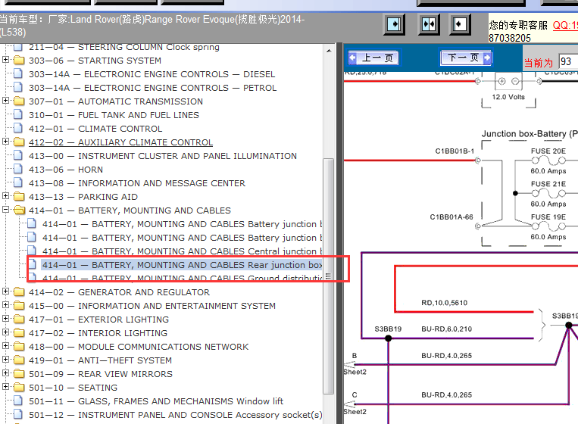The width and height of the screenshot is (578, 424).
Task: Click the 412-01 CLIMATE CONTROL page icon
Action: [x=18, y=128]
